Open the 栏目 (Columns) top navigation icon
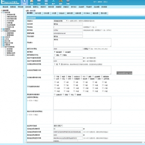The width and height of the screenshot is (145, 145). point(39,2)
